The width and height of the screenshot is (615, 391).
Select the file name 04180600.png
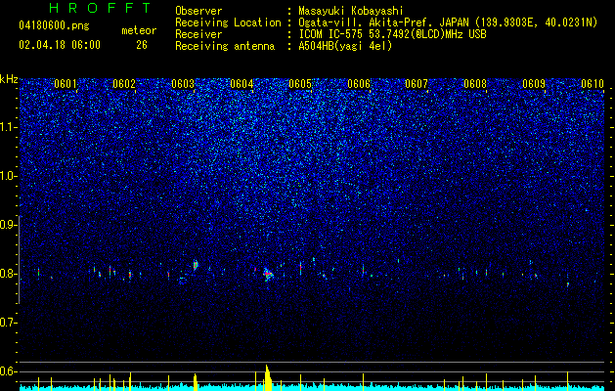pos(54,26)
